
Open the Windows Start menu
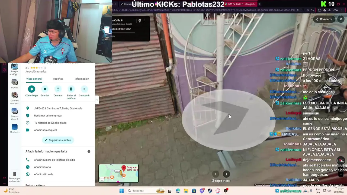[x=121, y=191]
